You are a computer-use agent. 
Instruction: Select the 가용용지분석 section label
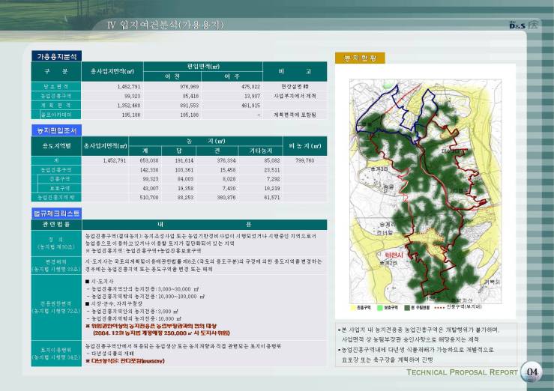click(x=58, y=56)
